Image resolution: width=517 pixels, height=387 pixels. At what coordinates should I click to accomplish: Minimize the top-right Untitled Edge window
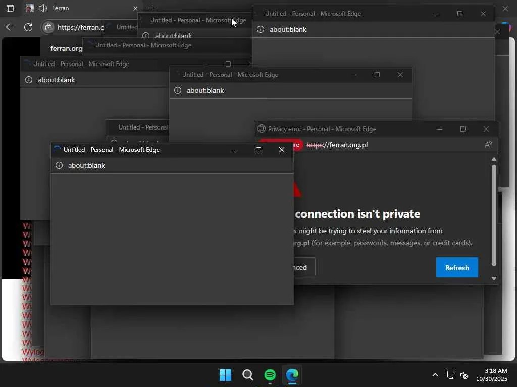437,14
